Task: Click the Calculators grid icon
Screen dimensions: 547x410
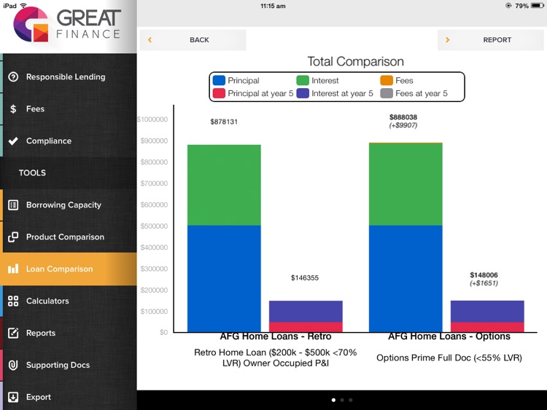Action: tap(13, 301)
